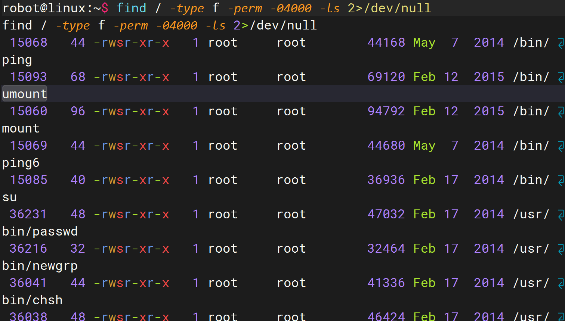The width and height of the screenshot is (565, 321).
Task: Click the wrap arrow on the 15060 mount row
Action: point(561,112)
